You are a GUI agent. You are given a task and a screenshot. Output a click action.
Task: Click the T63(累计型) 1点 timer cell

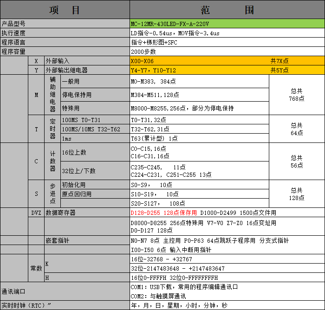coord(199,138)
